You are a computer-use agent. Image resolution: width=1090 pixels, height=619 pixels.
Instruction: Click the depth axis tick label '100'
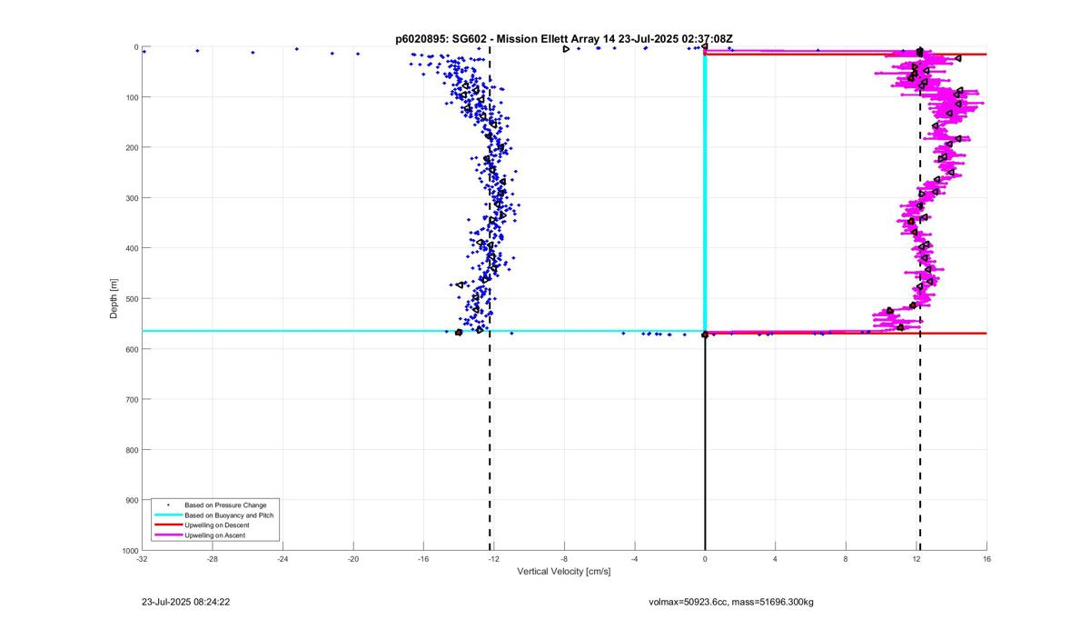pos(132,97)
